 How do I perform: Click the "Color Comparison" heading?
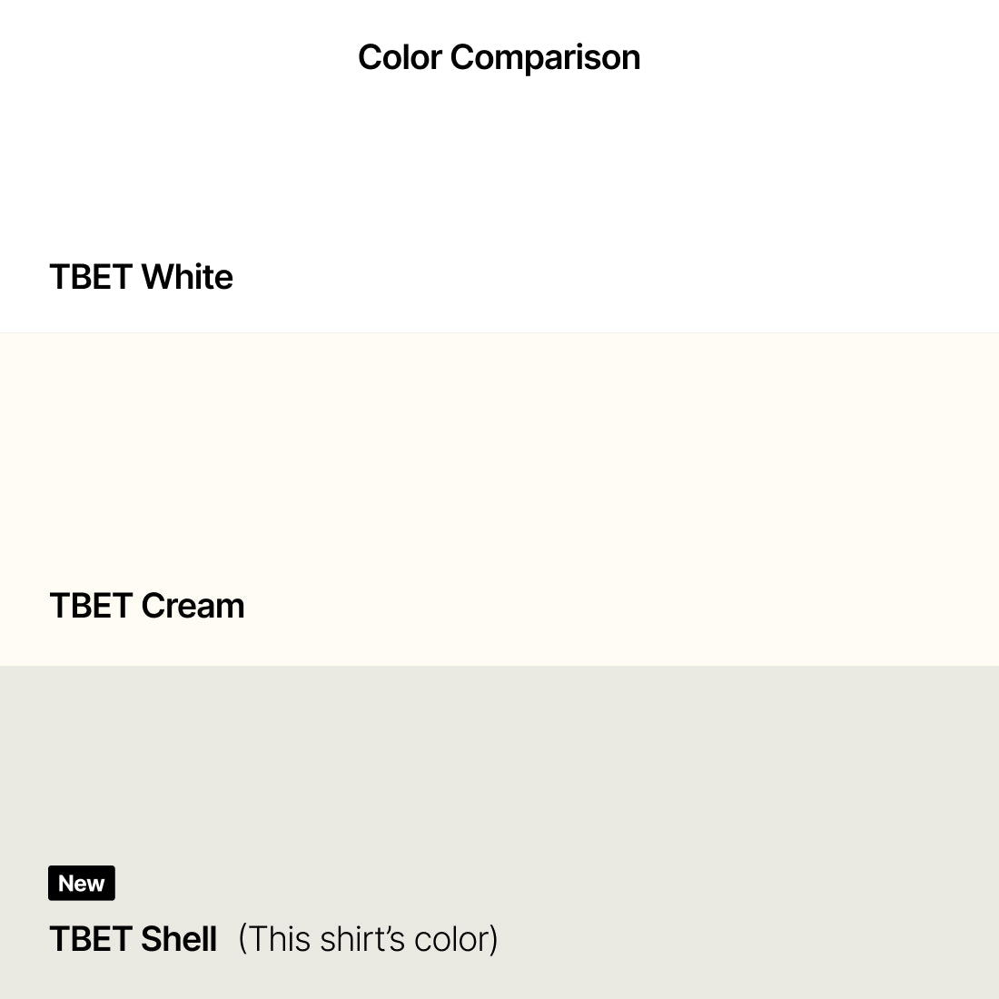[499, 57]
